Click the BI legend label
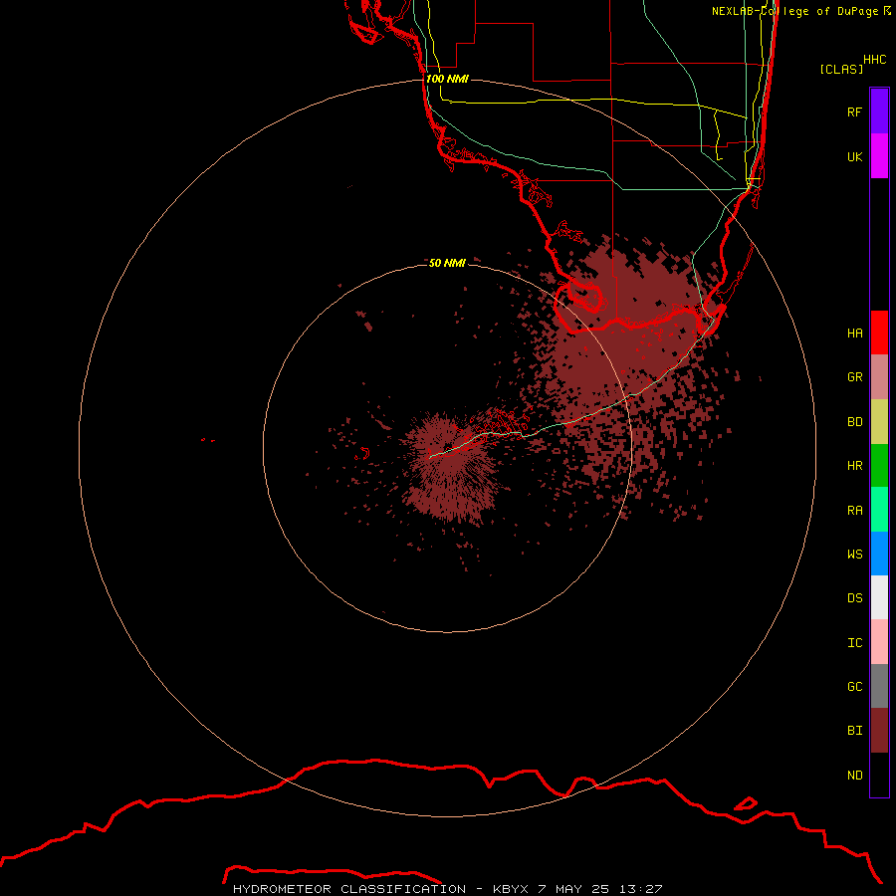This screenshot has width=896, height=896. 855,731
